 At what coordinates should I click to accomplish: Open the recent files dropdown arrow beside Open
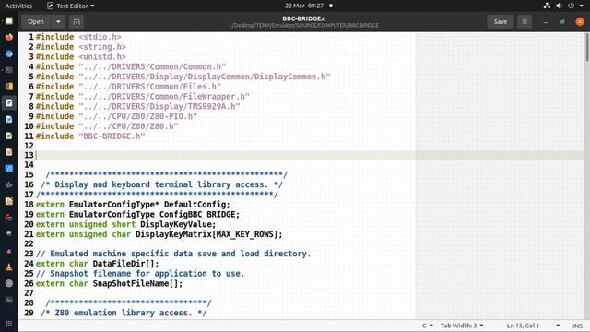(x=58, y=22)
